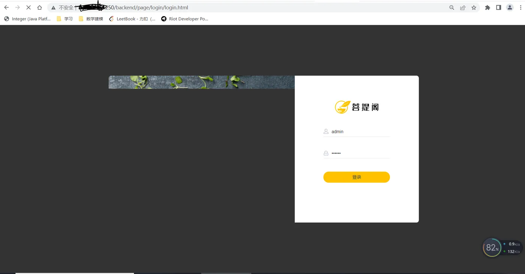Bookmark this page with the star
This screenshot has width=525, height=274.
(x=474, y=7)
